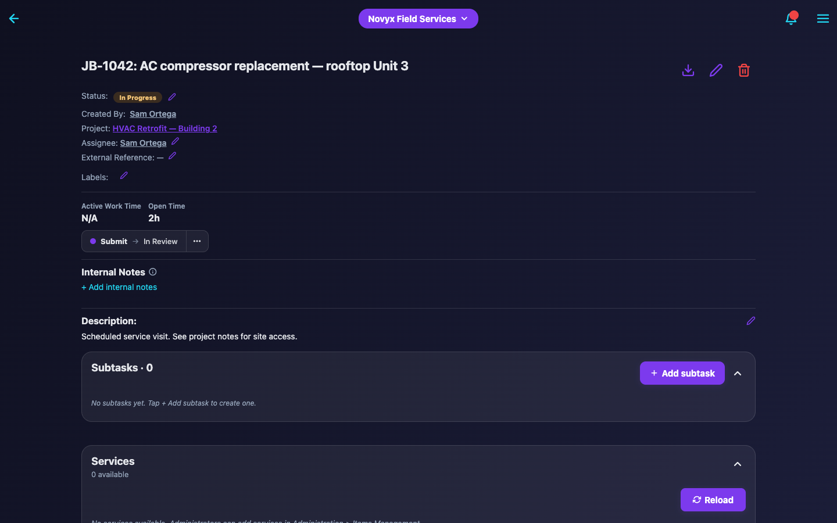837x523 pixels.
Task: Submit the job to In Review
Action: pyautogui.click(x=134, y=241)
